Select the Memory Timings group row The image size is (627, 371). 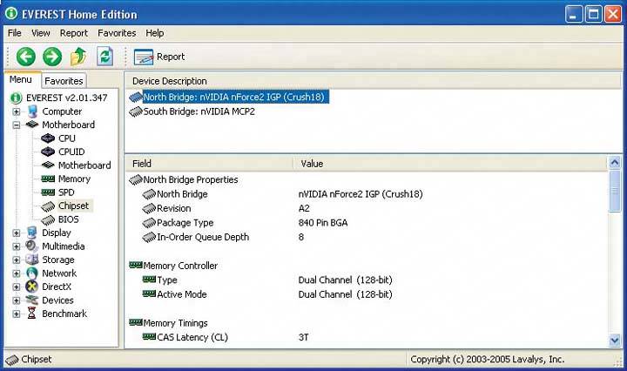tap(168, 323)
